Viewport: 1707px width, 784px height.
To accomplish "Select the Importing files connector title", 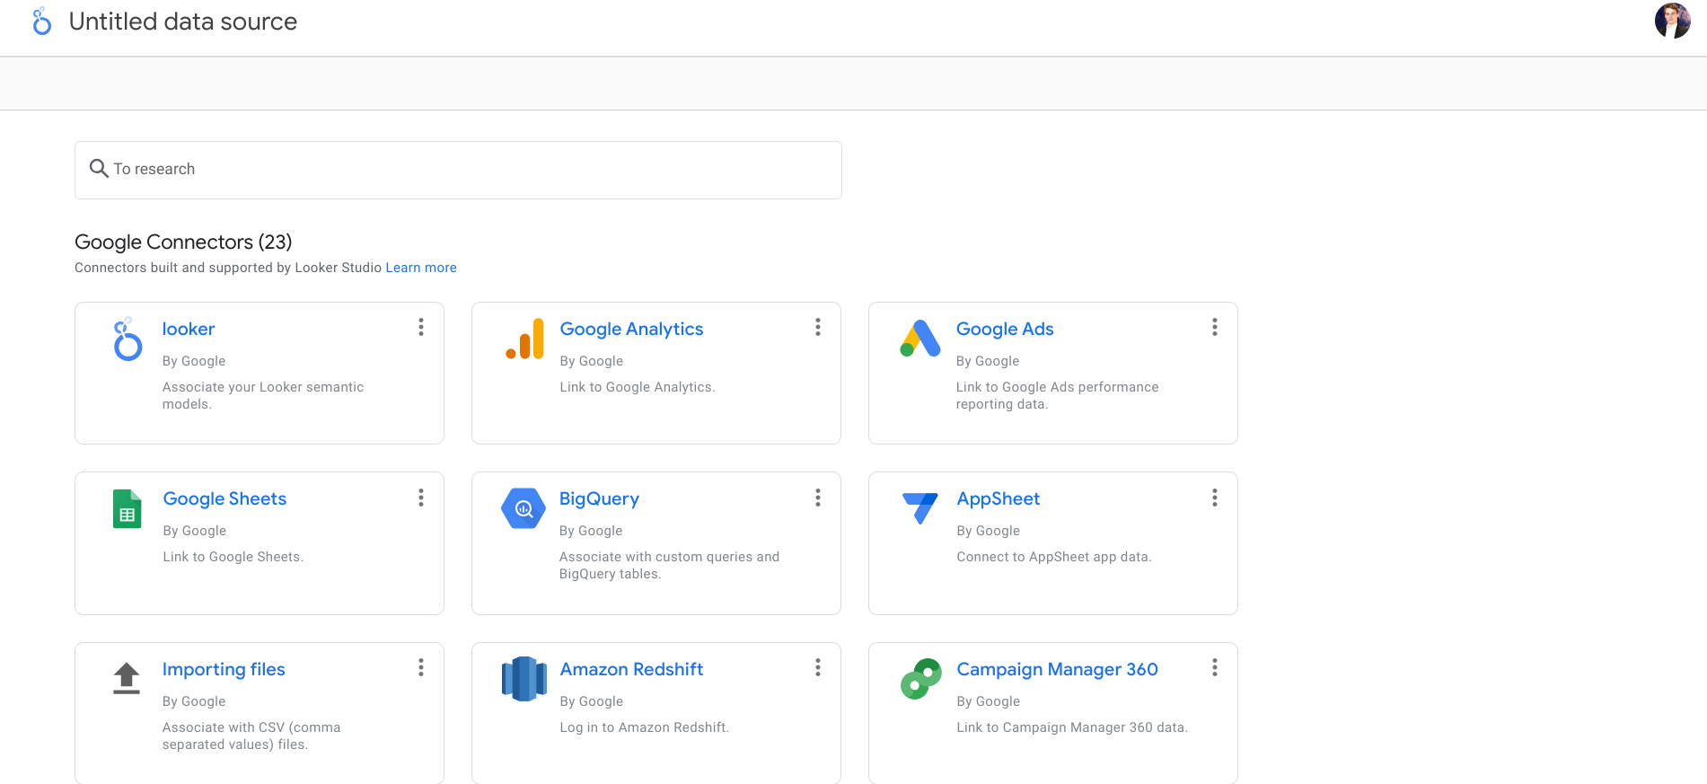I will click(224, 669).
